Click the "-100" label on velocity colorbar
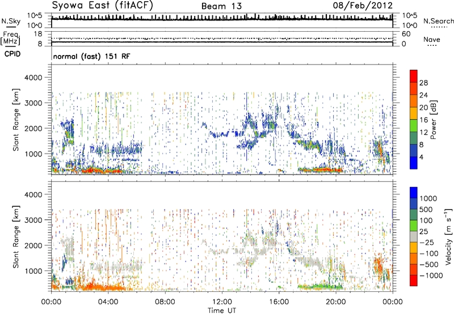This screenshot has height=314, width=454. click(x=429, y=253)
